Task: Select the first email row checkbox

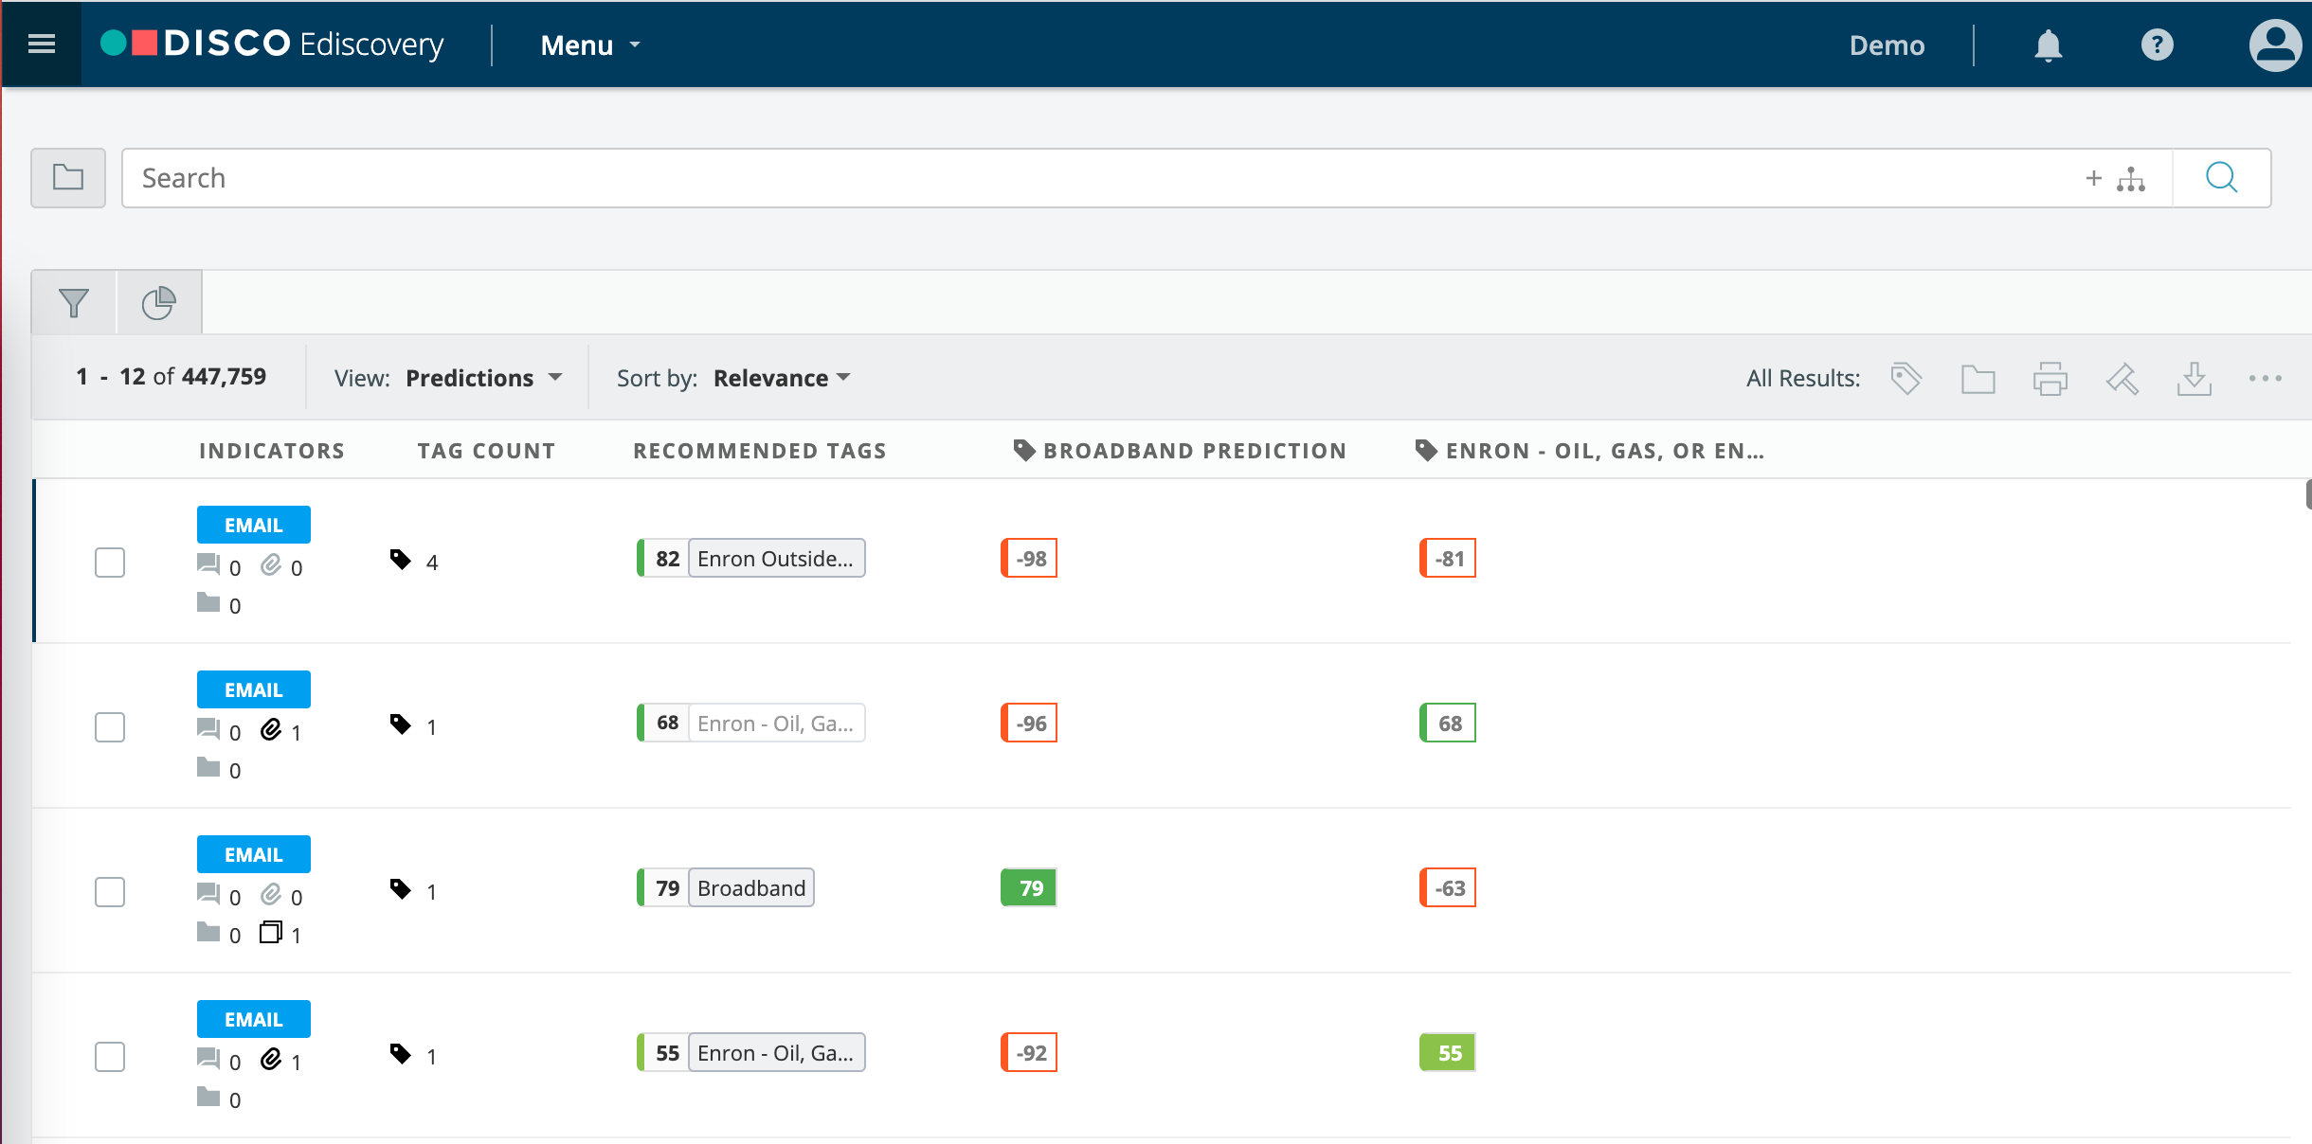Action: click(110, 562)
